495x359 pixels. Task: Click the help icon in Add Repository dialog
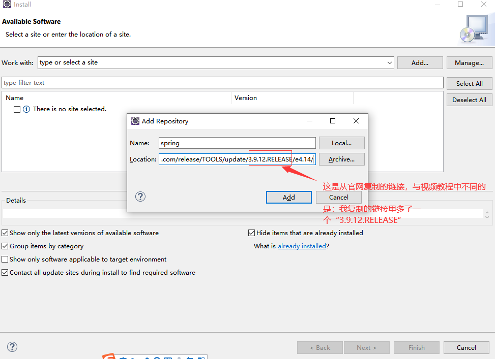(x=140, y=197)
